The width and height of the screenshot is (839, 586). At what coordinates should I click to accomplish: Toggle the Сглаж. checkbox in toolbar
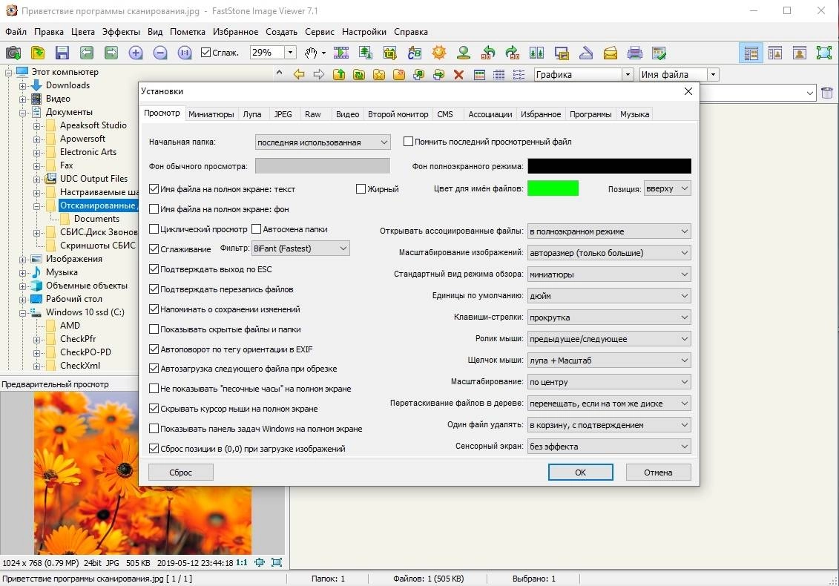pyautogui.click(x=205, y=53)
